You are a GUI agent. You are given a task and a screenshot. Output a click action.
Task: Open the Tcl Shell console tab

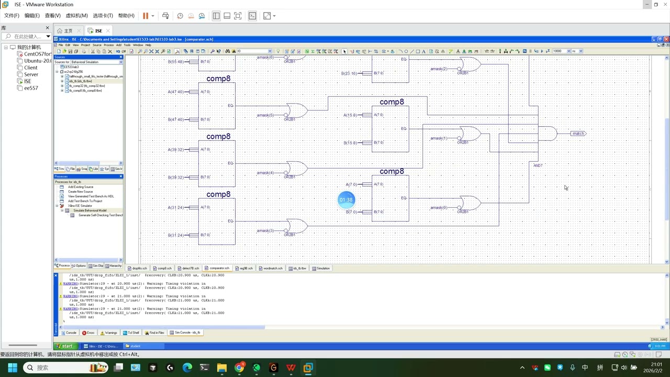pyautogui.click(x=131, y=332)
